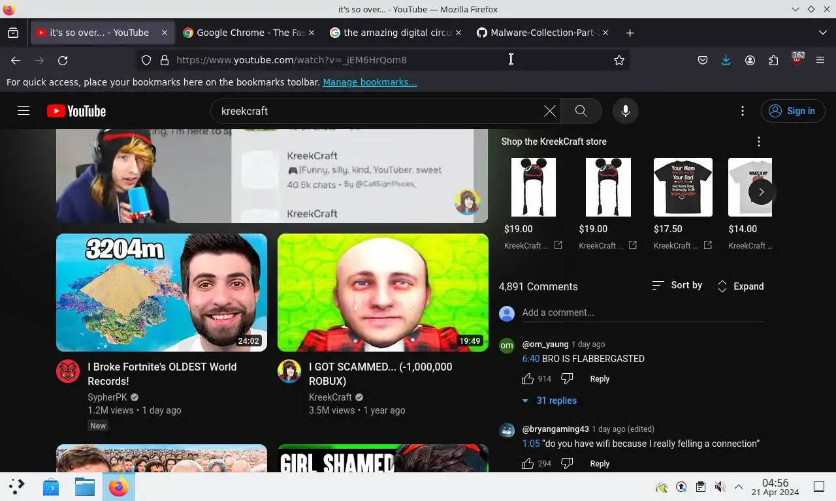
Task: Open tracking protection shield icon
Action: [146, 60]
